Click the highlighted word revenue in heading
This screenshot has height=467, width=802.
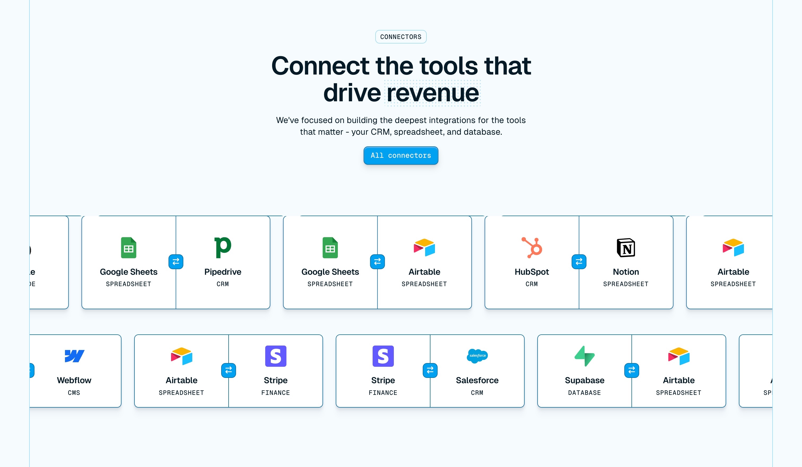point(433,93)
